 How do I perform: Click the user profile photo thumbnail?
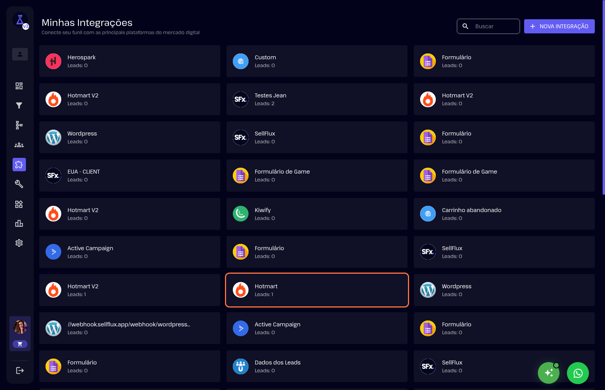pos(20,327)
